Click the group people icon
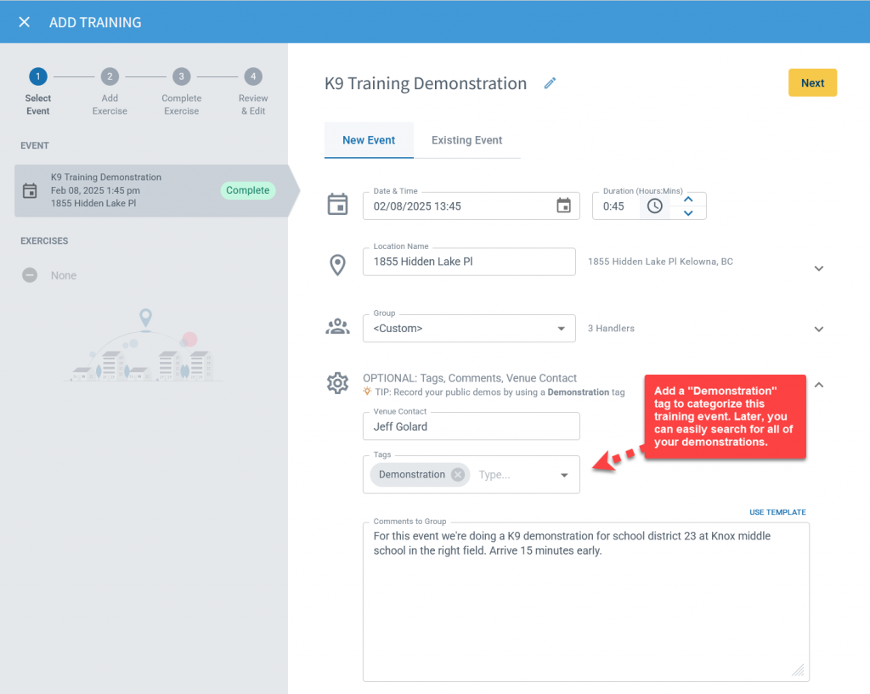 (x=337, y=327)
